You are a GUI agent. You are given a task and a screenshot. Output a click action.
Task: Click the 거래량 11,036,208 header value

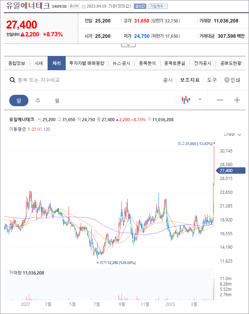(x=226, y=21)
